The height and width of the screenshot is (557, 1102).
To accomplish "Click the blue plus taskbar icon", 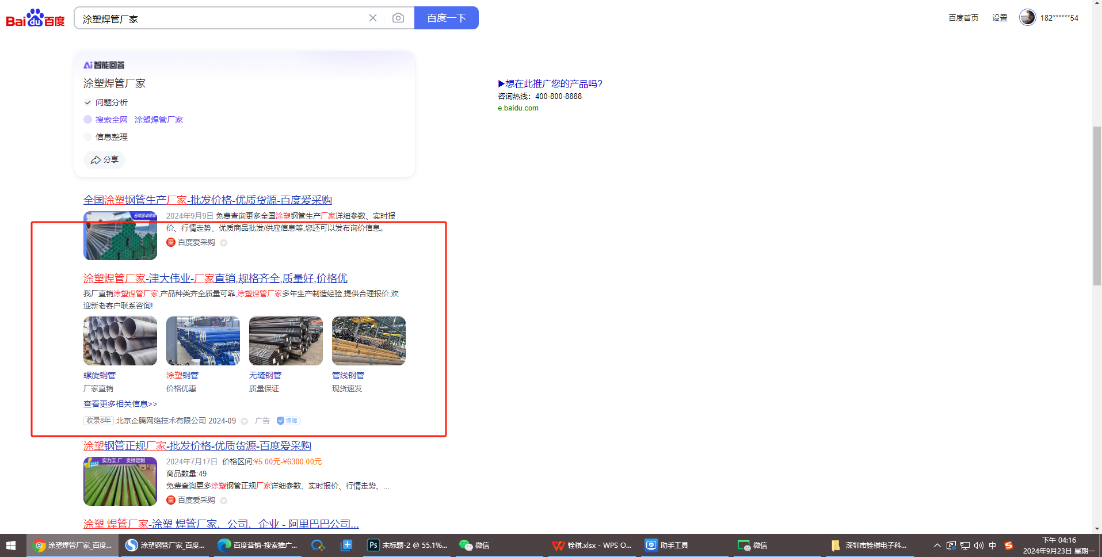I will 346,545.
